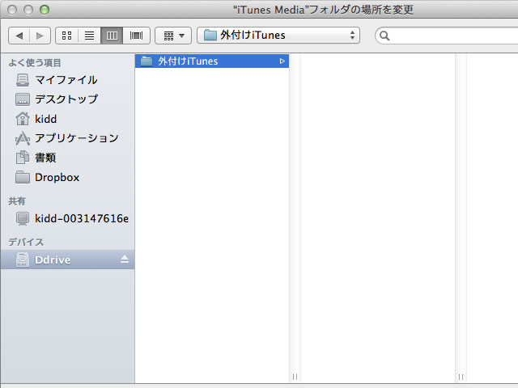This screenshot has width=518, height=388.
Task: Open the item arrangement dropdown
Action: coord(173,36)
